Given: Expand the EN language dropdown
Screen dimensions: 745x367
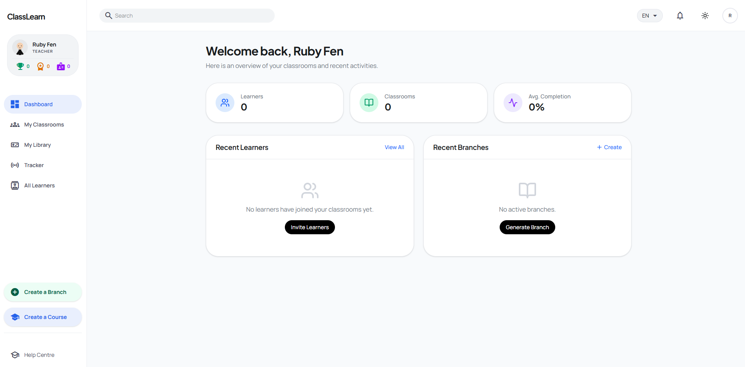Looking at the screenshot, I should pyautogui.click(x=650, y=16).
